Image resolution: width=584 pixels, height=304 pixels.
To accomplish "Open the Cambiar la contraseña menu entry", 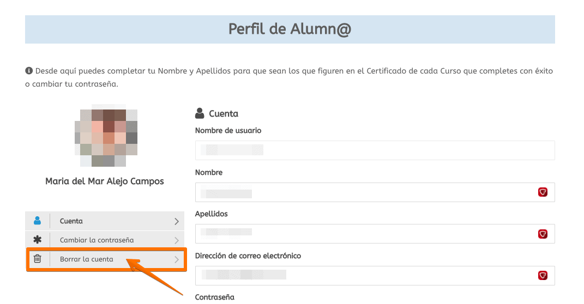I will pos(105,240).
